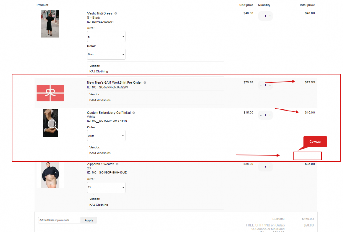Open the Vashti Midi Dress product photo
This screenshot has width=343, height=232.
point(50,24)
